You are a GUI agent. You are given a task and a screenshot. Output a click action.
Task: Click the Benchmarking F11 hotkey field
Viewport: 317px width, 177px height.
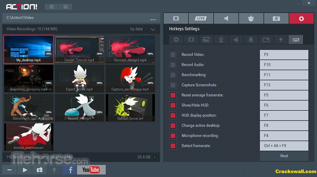[284, 75]
